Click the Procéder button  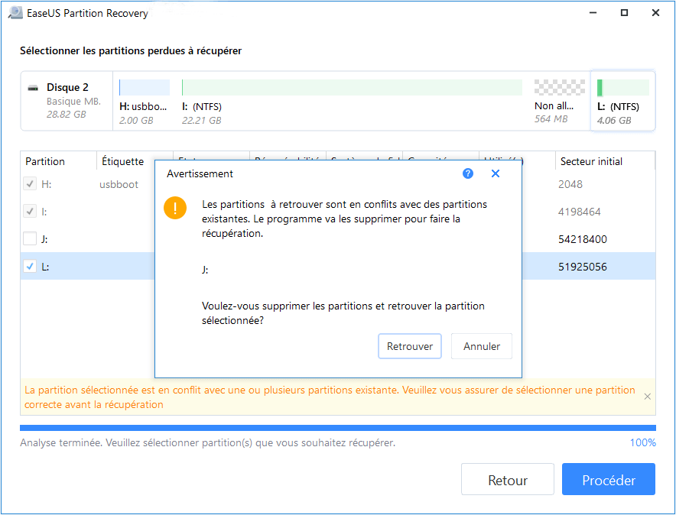[x=608, y=479]
